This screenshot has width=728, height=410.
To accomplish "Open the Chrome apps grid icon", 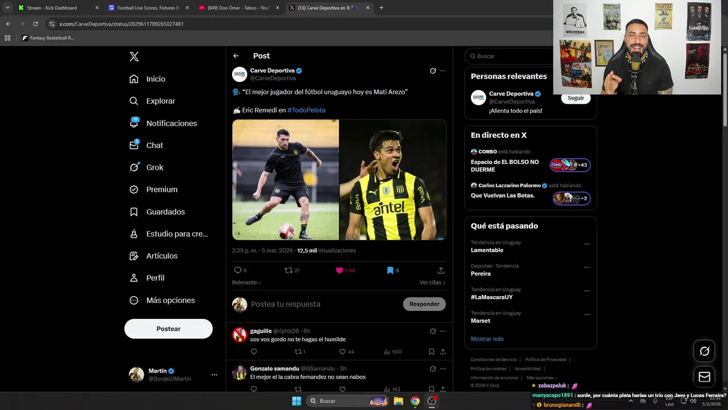I will (7, 38).
